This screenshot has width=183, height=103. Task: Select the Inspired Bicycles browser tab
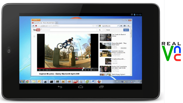[x=43, y=23]
